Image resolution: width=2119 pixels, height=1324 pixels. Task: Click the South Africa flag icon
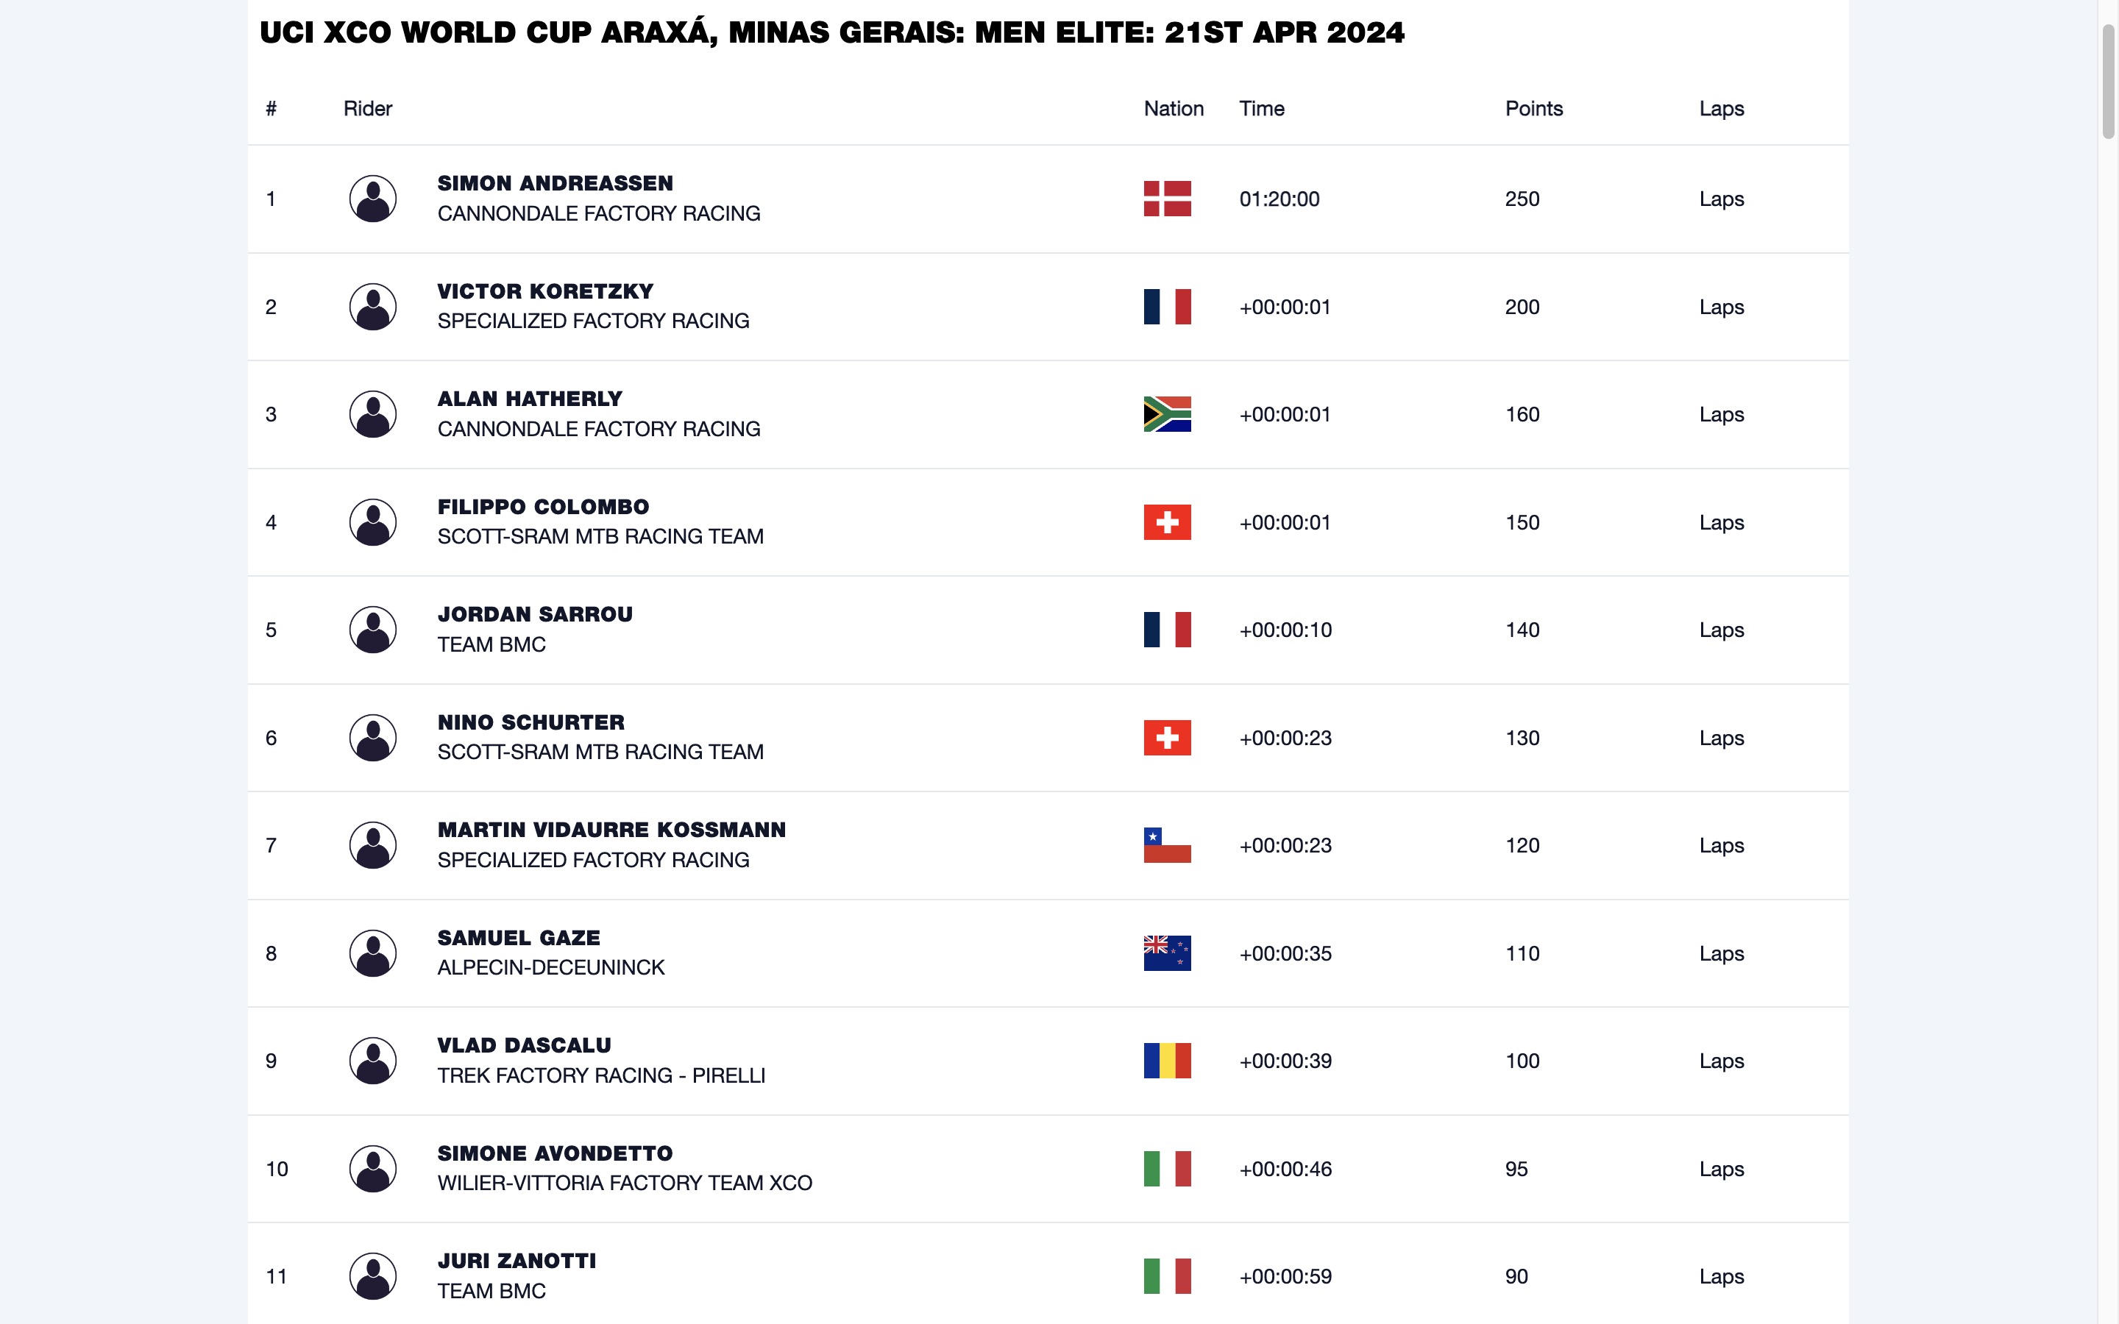(x=1166, y=414)
